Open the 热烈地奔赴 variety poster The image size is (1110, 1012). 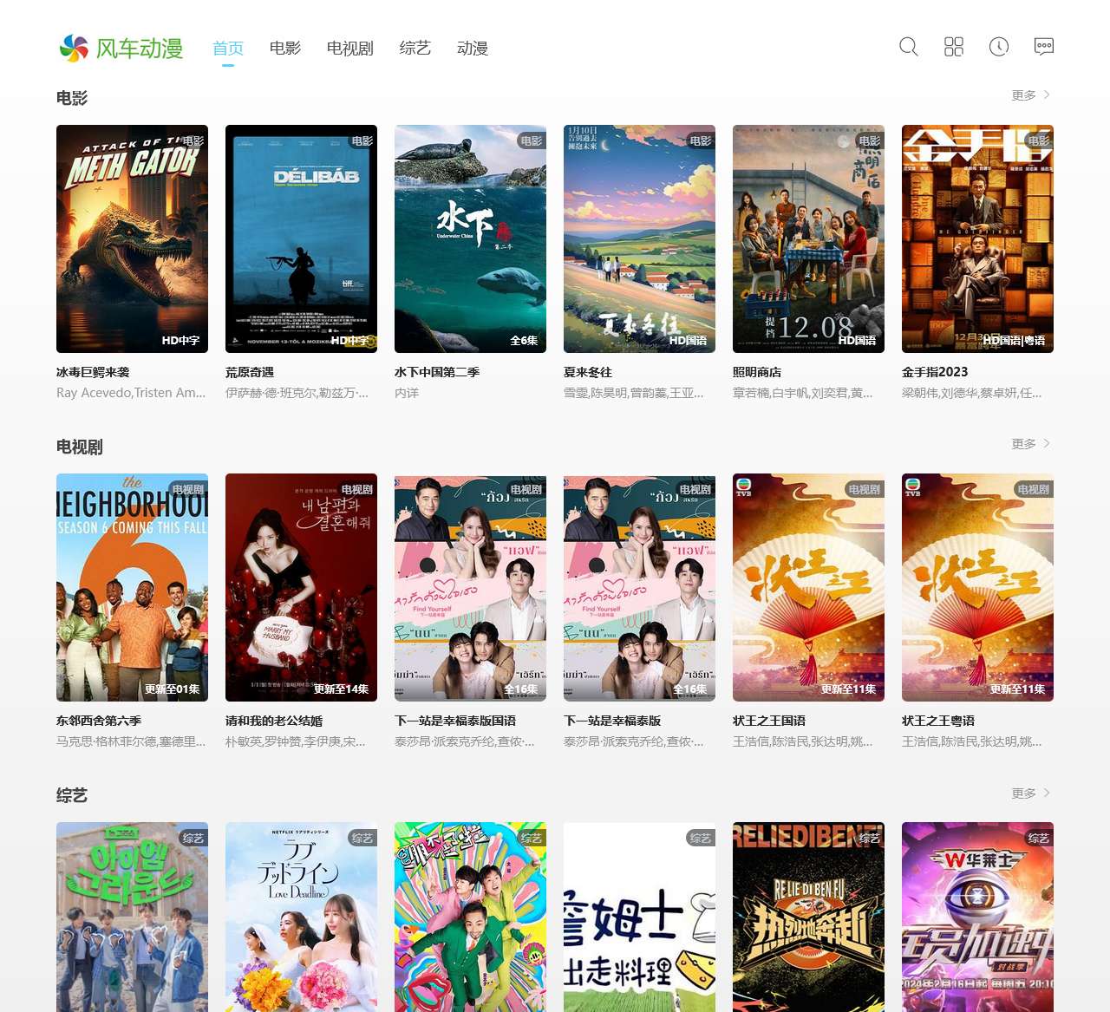[808, 917]
